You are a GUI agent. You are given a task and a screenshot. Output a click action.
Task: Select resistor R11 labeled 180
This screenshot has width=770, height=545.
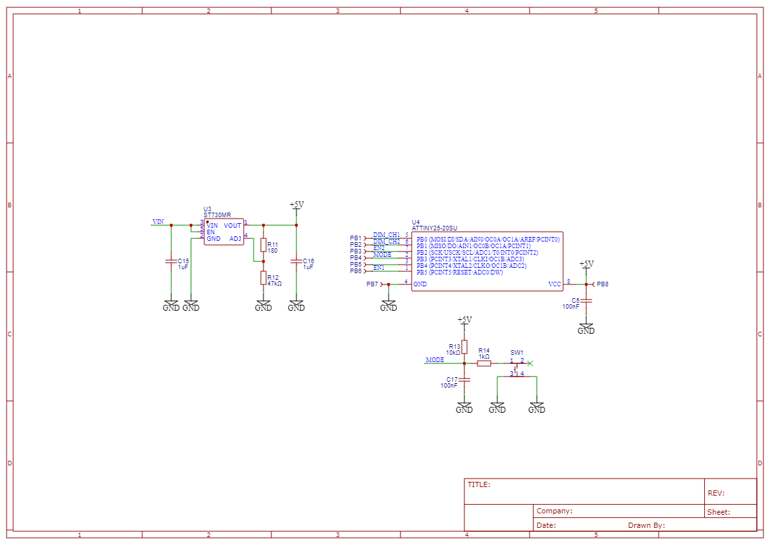coord(263,245)
